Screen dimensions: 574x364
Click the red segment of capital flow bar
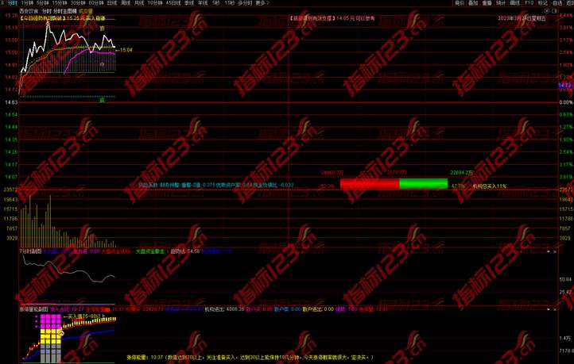pyautogui.click(x=369, y=184)
